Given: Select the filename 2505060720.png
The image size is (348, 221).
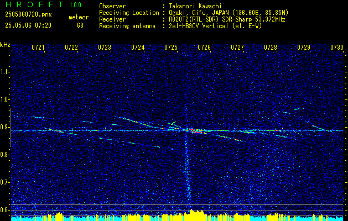Looking at the screenshot, I should [x=28, y=15].
